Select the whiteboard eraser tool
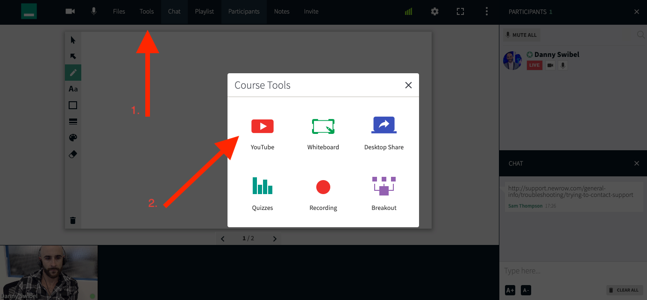Image resolution: width=647 pixels, height=300 pixels. [x=73, y=154]
